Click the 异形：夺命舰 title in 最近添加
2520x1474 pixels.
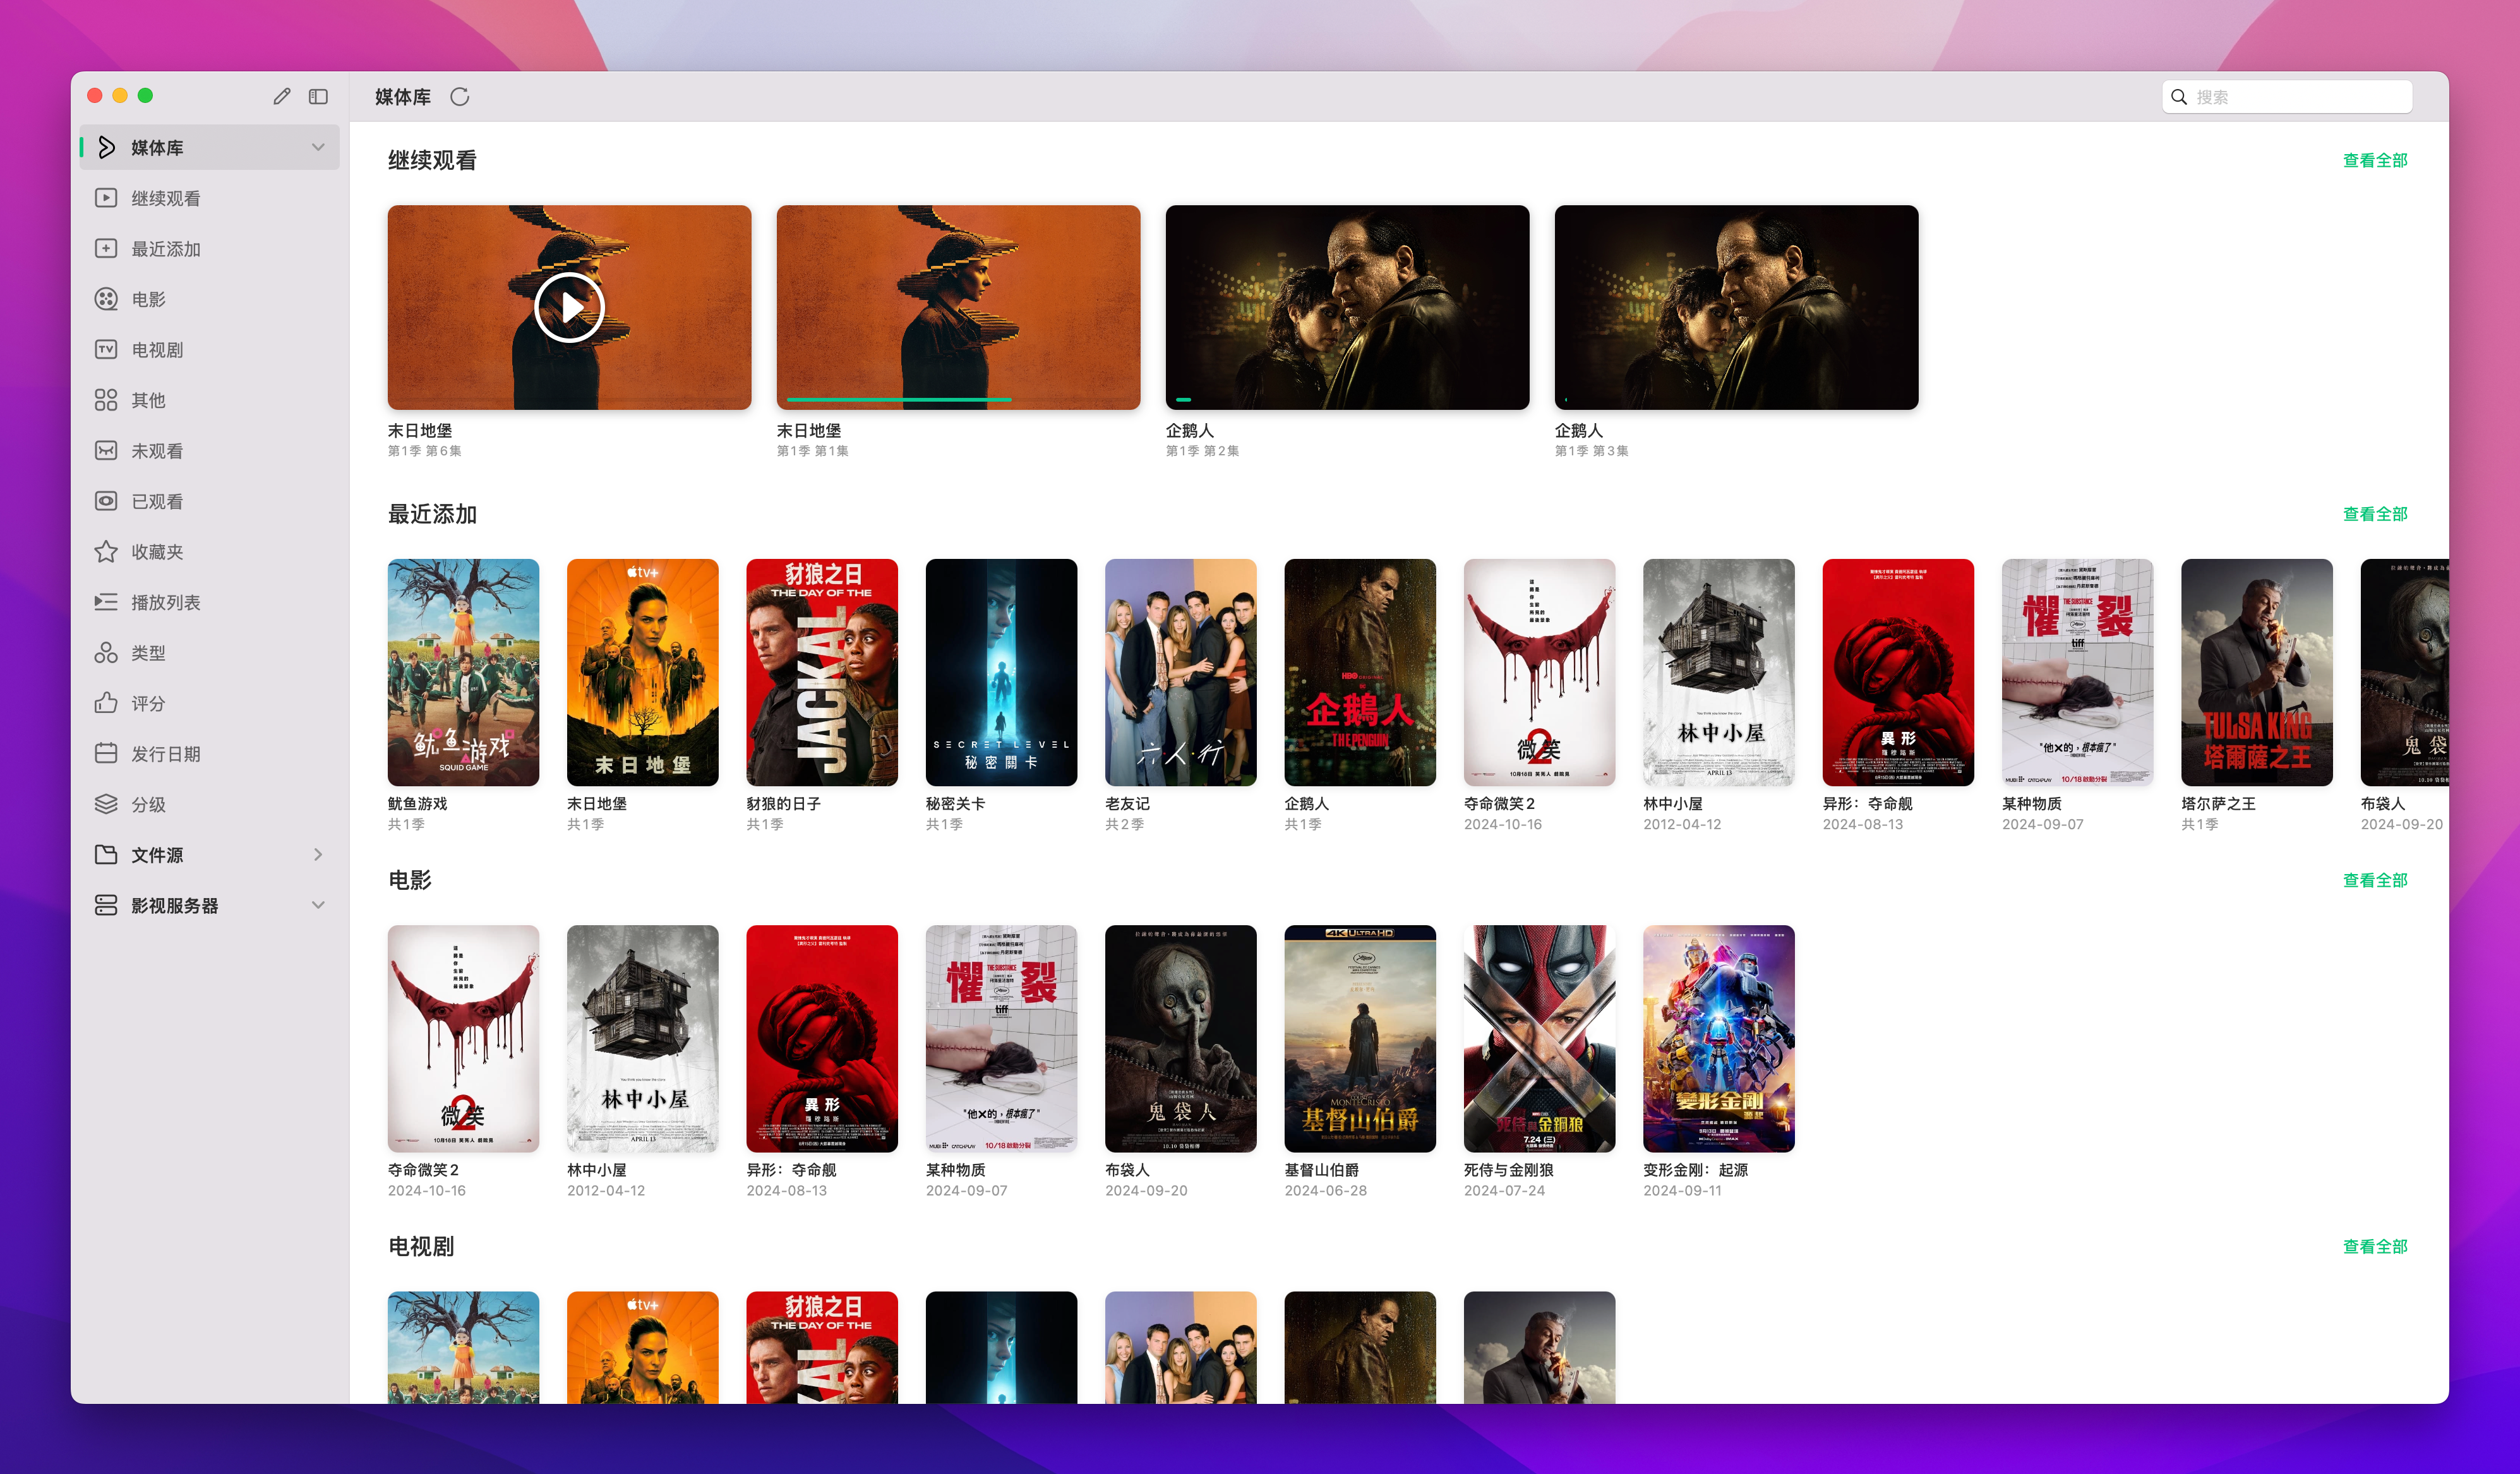(x=1868, y=803)
